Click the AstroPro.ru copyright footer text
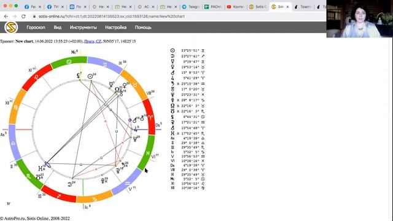Image resolution: width=393 pixels, height=221 pixels. pos(35,219)
